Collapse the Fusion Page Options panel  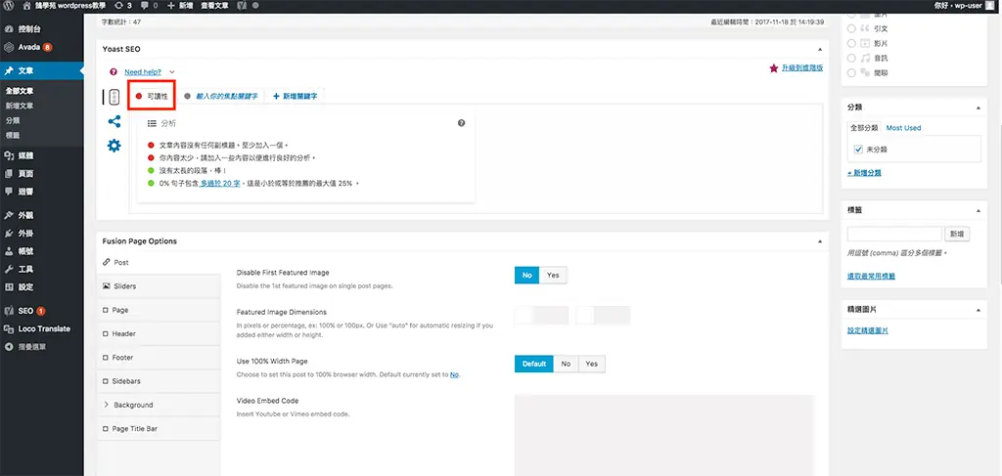click(820, 241)
